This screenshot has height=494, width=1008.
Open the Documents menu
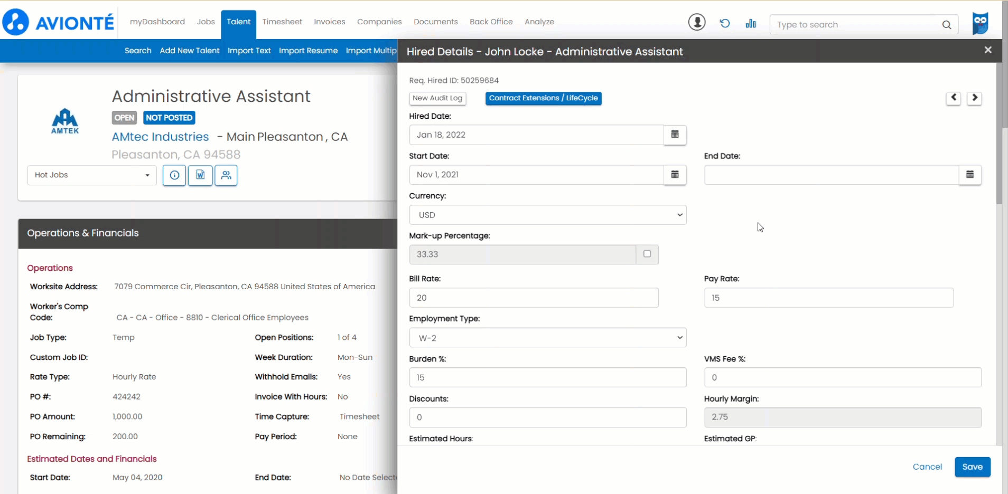click(x=436, y=22)
